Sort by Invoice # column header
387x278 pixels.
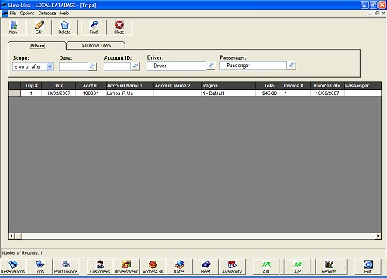[x=296, y=86]
